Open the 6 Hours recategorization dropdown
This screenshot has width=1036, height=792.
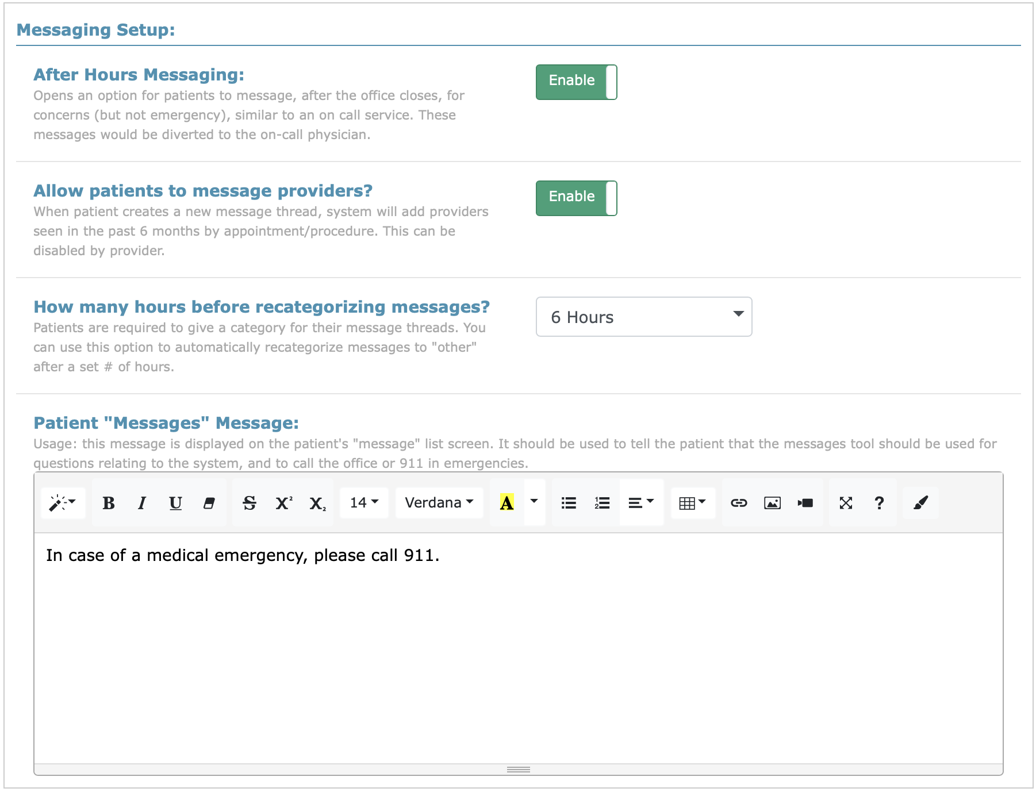[x=643, y=316]
